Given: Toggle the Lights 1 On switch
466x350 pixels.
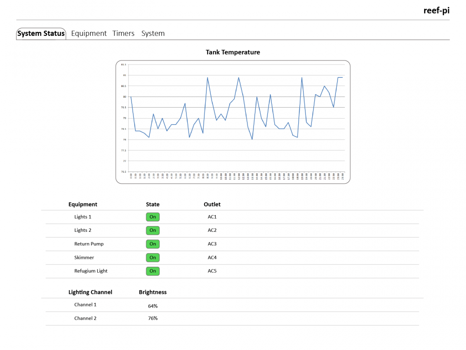Looking at the screenshot, I should click(x=153, y=217).
